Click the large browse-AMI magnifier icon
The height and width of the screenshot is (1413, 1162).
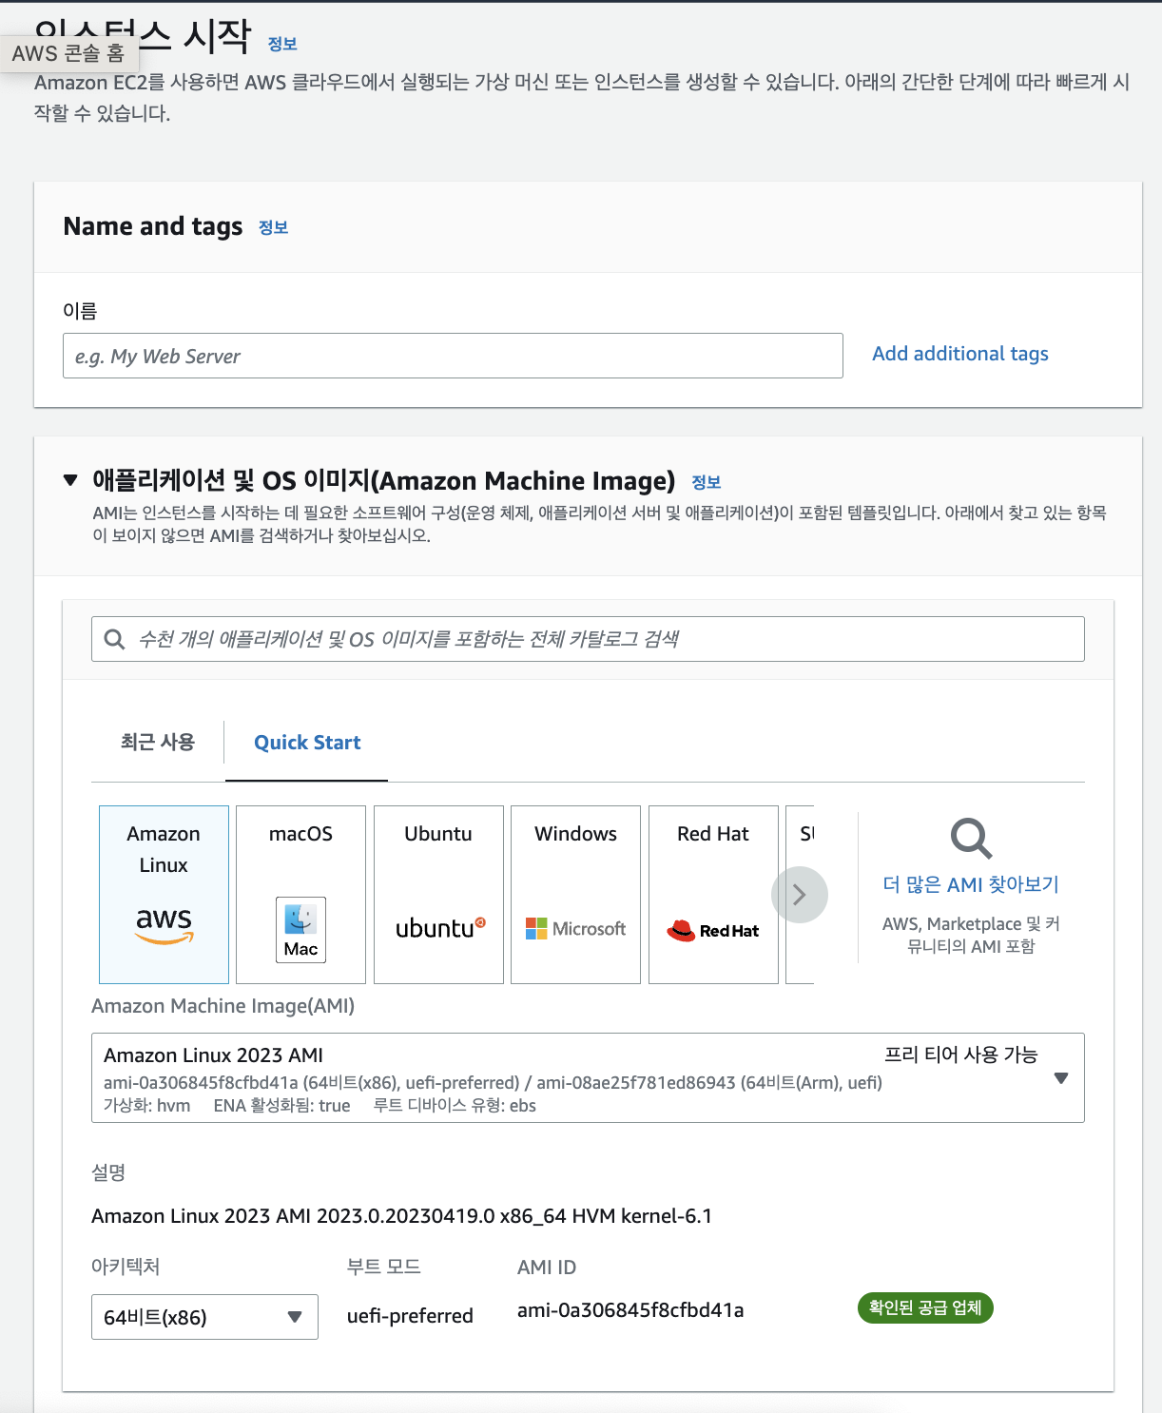[971, 839]
